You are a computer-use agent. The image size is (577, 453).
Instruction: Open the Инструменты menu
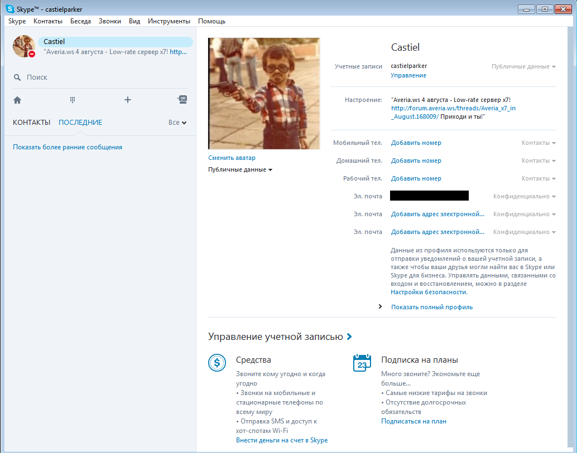click(169, 21)
